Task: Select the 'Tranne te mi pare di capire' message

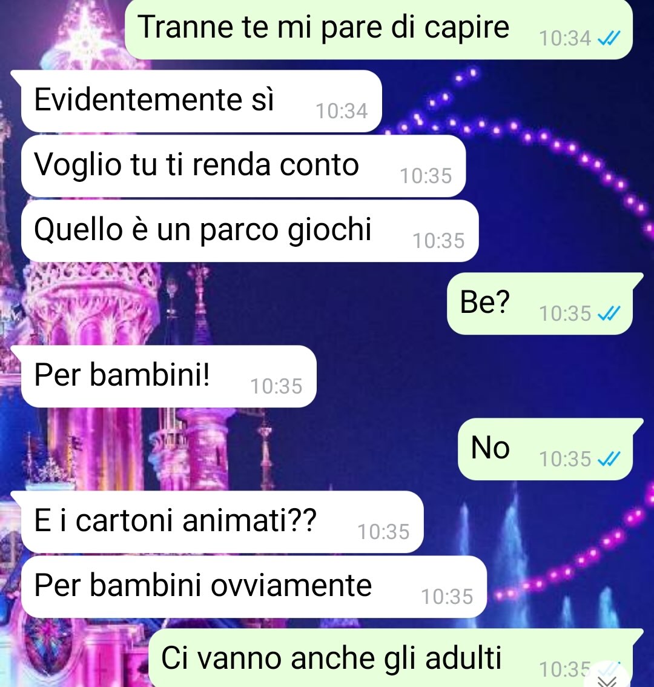Action: [379, 29]
